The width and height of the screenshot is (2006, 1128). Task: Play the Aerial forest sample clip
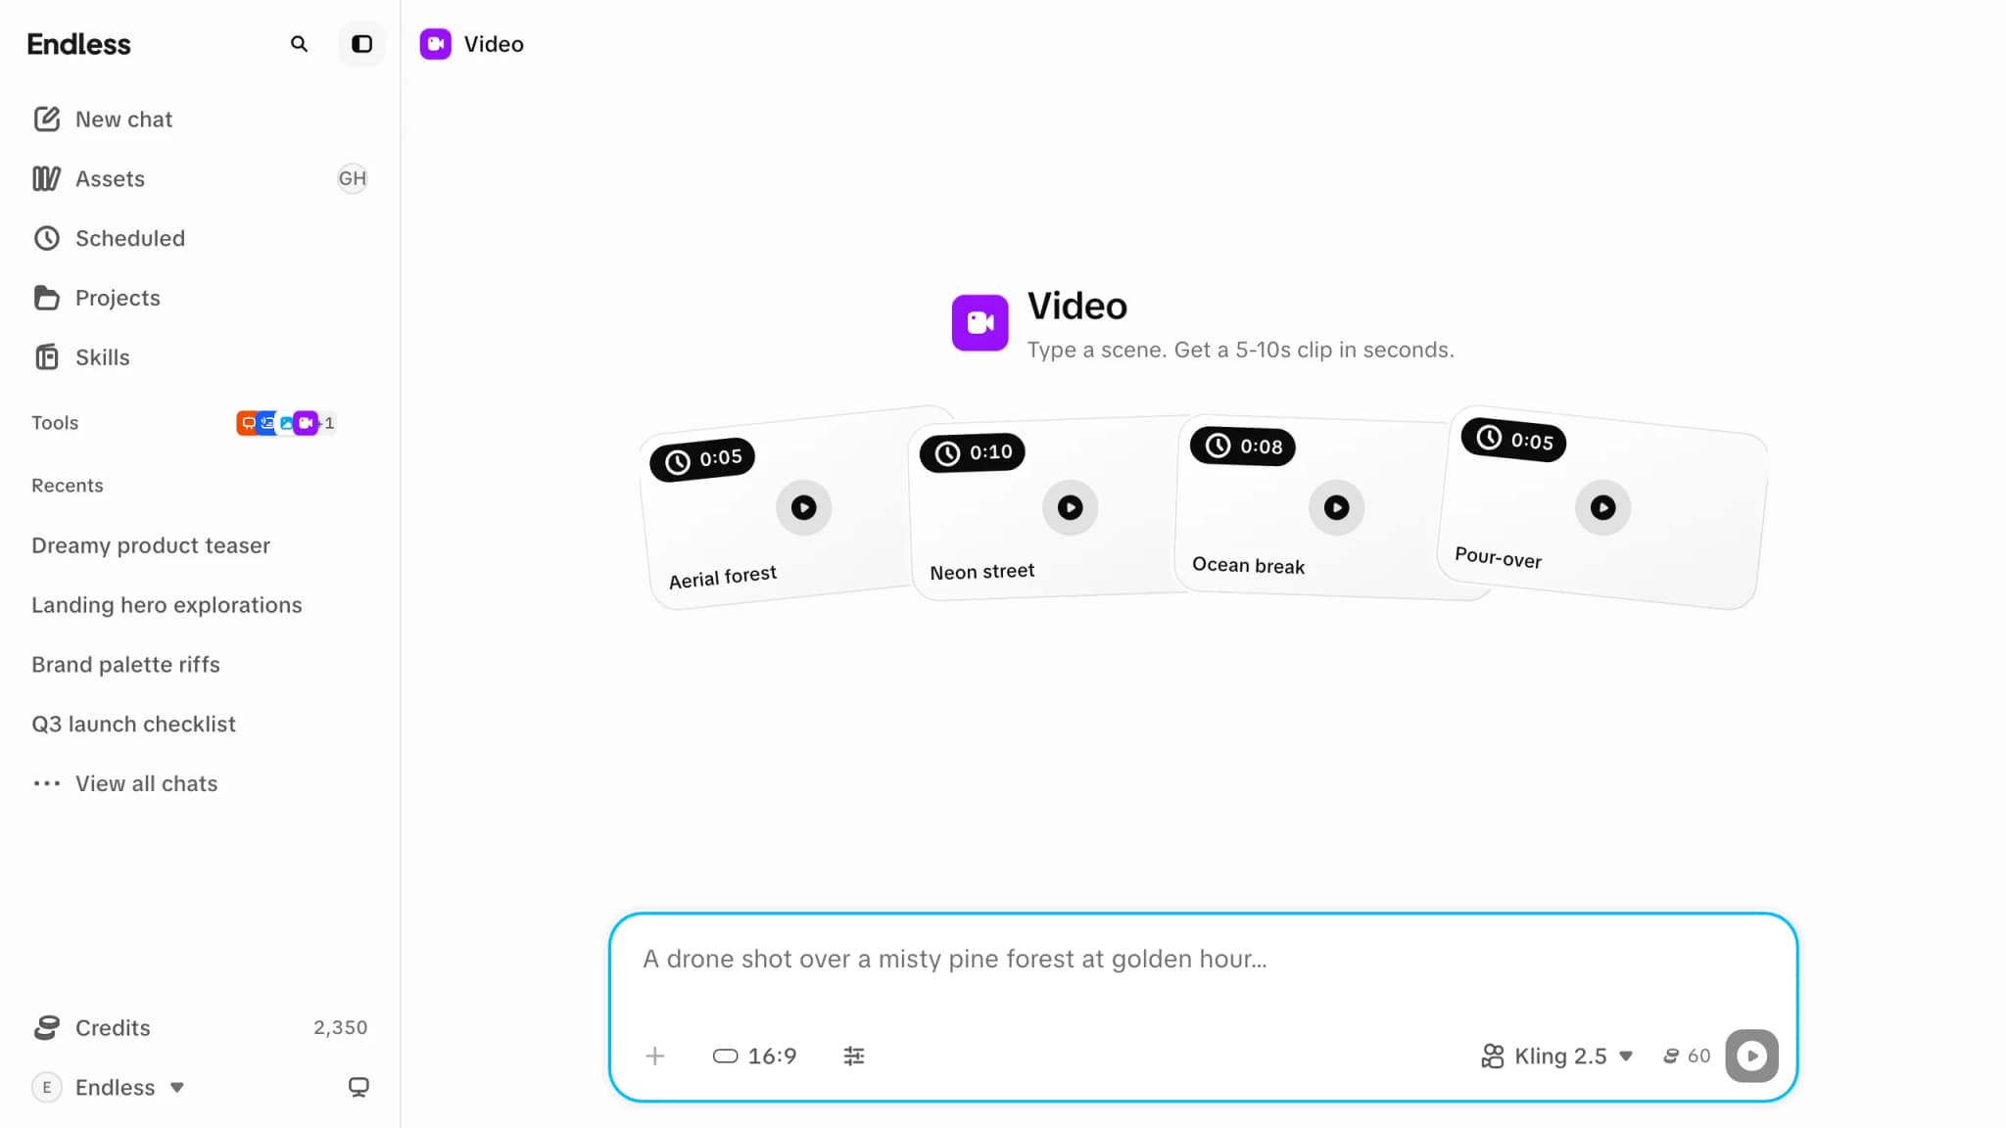pyautogui.click(x=803, y=507)
